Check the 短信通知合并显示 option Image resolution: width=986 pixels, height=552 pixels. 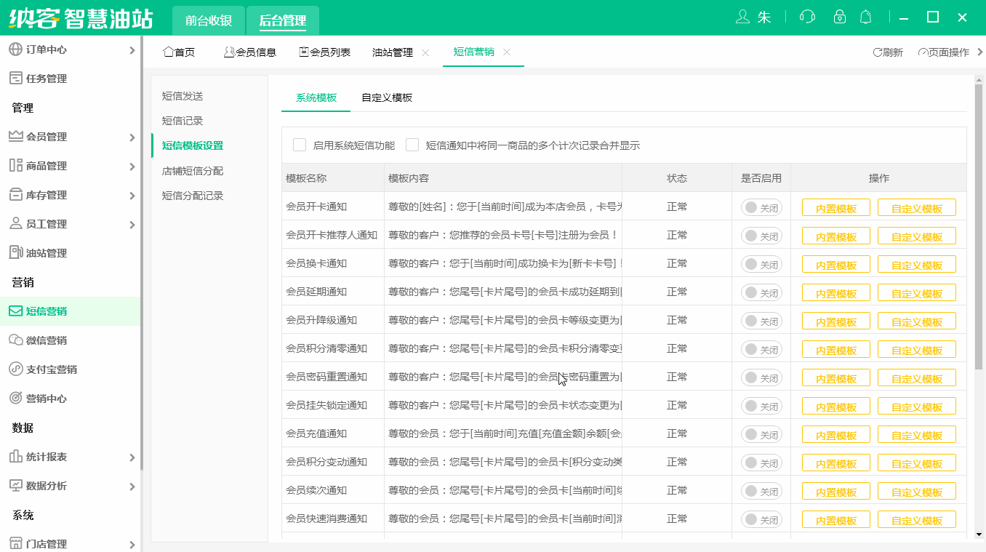[412, 144]
